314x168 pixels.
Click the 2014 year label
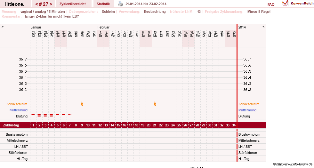coord(242,27)
